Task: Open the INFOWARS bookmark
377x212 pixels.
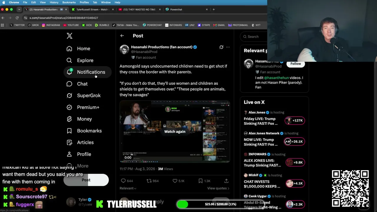Action: (x=173, y=25)
